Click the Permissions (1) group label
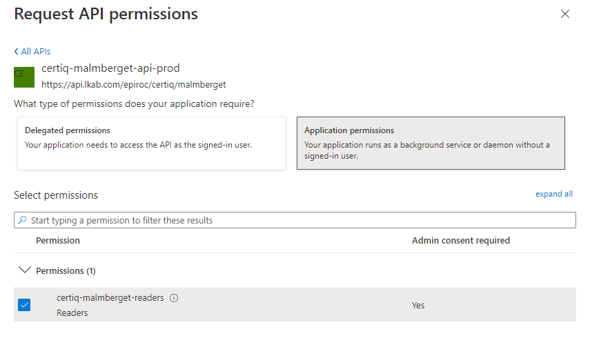Screen dimensions: 590x347 [x=66, y=271]
